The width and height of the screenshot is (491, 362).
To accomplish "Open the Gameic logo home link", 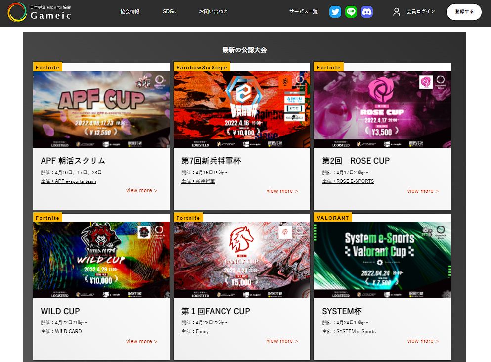I will coord(40,12).
